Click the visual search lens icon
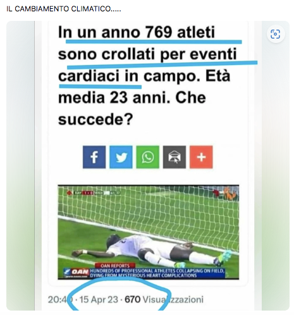Screen dimensions: 294x315 click(275, 34)
